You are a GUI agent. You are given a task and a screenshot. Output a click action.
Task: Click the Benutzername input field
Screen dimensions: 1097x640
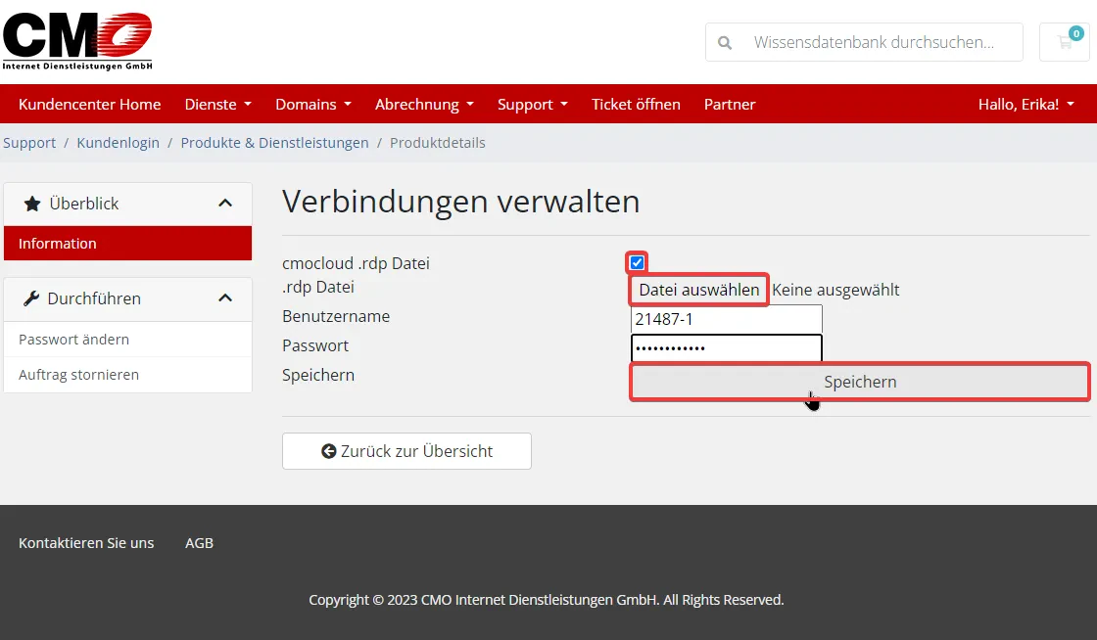(x=726, y=319)
